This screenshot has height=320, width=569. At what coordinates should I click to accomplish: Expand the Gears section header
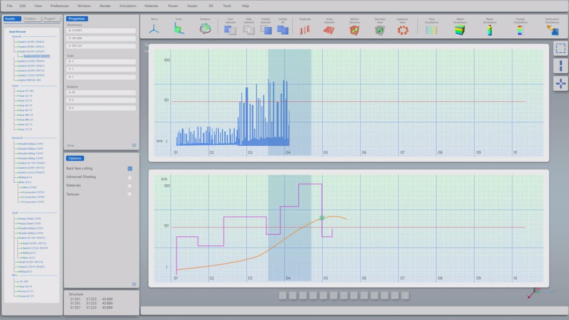coord(15,85)
